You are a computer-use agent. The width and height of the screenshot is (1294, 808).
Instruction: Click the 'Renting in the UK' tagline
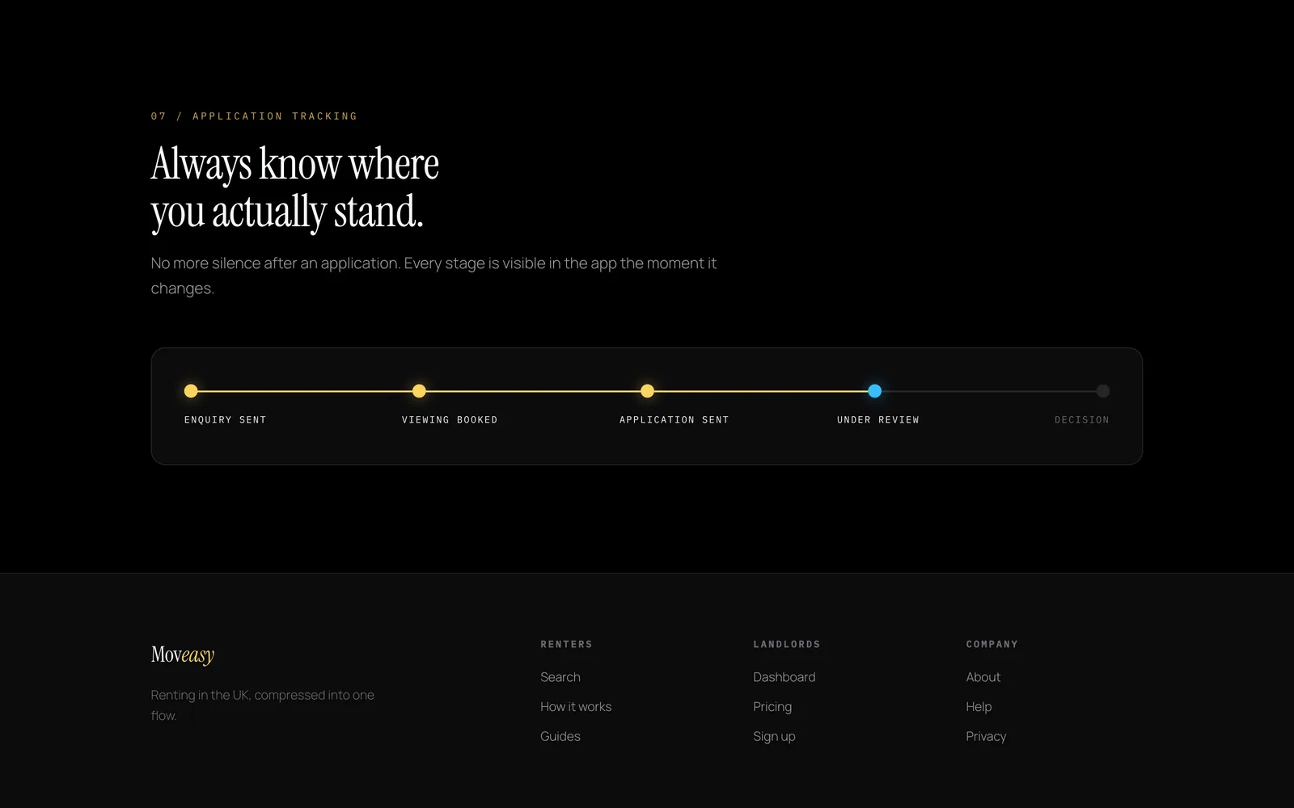262,705
